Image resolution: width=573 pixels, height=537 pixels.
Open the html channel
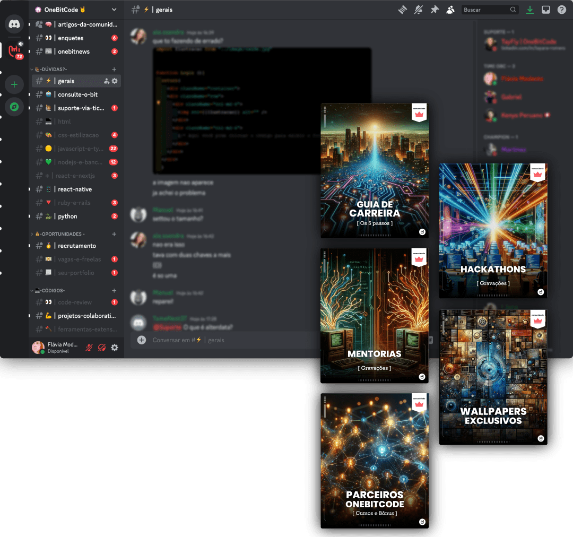[x=76, y=122]
